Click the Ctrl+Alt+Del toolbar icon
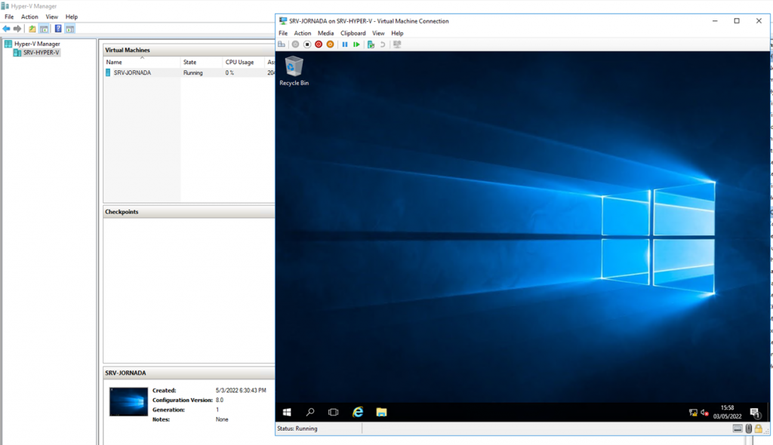 click(x=282, y=44)
